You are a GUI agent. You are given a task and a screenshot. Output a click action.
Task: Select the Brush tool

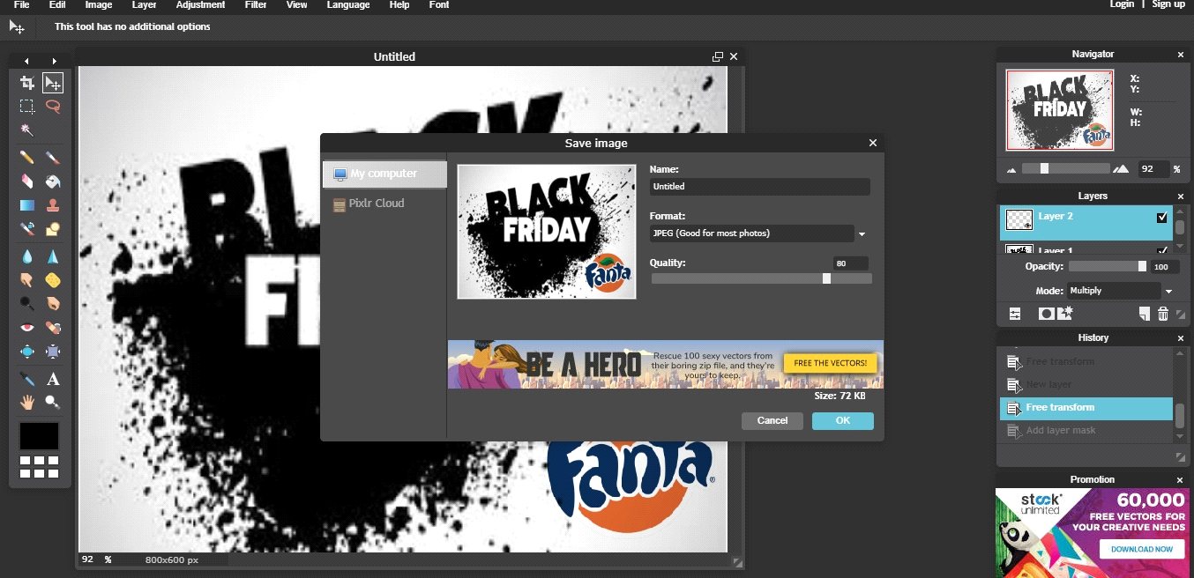(53, 158)
